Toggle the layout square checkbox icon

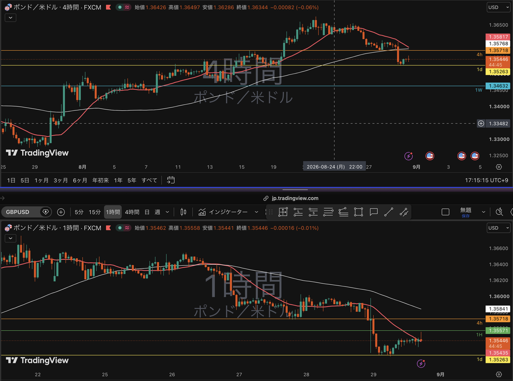coord(445,212)
